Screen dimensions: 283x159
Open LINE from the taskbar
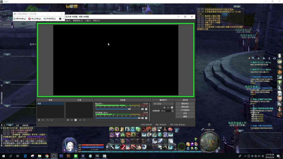point(76,156)
